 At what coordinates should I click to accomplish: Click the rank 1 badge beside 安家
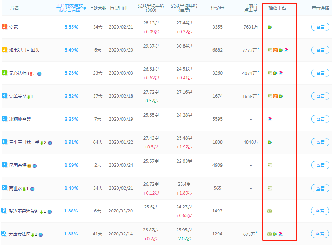(x=4, y=26)
